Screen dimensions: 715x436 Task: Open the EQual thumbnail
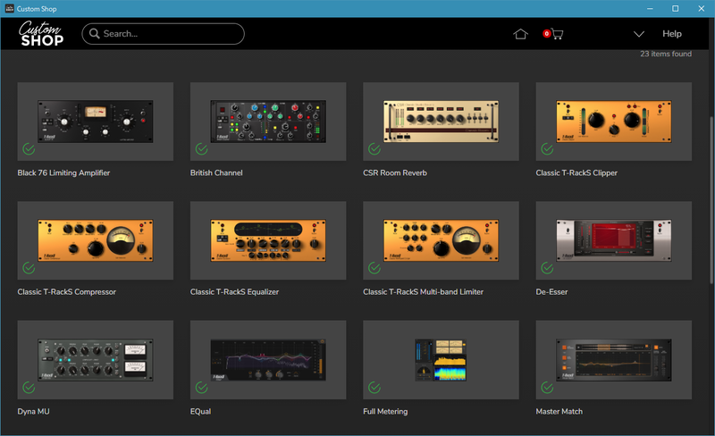tap(268, 360)
